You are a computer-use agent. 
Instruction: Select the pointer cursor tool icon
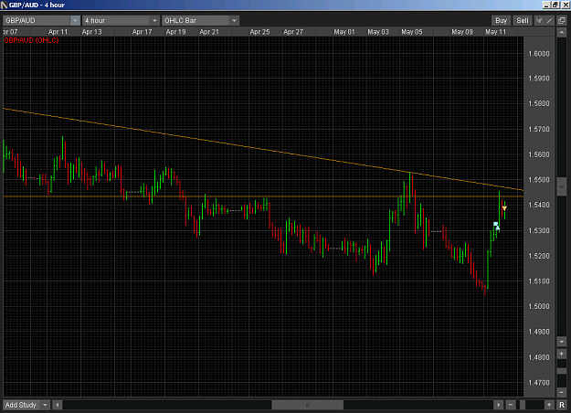pyautogui.click(x=539, y=20)
